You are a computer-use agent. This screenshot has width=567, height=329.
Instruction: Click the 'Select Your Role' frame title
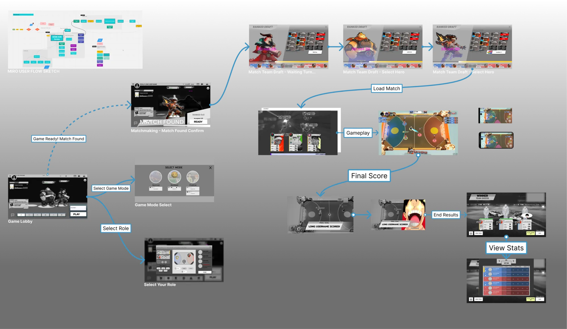[x=160, y=285]
